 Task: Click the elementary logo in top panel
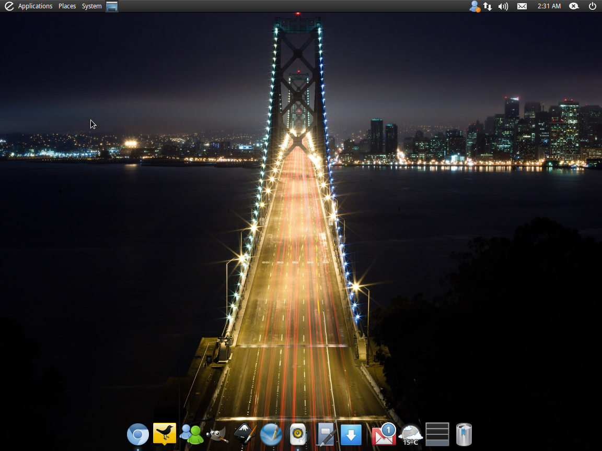pos(9,6)
